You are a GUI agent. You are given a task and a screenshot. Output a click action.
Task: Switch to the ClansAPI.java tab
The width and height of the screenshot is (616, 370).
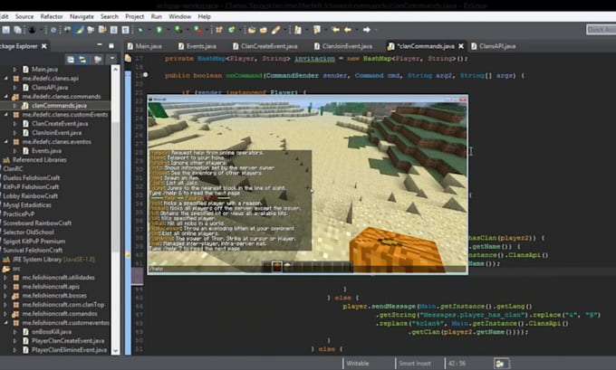(x=494, y=46)
